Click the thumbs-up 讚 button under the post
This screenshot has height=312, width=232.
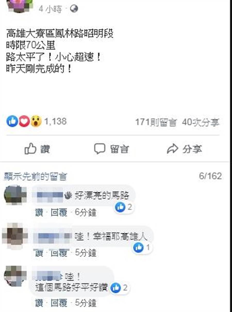[37, 149]
